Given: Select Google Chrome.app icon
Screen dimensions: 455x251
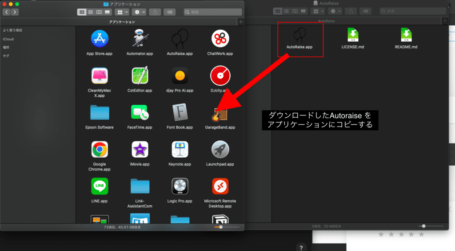Looking at the screenshot, I should (100, 149).
